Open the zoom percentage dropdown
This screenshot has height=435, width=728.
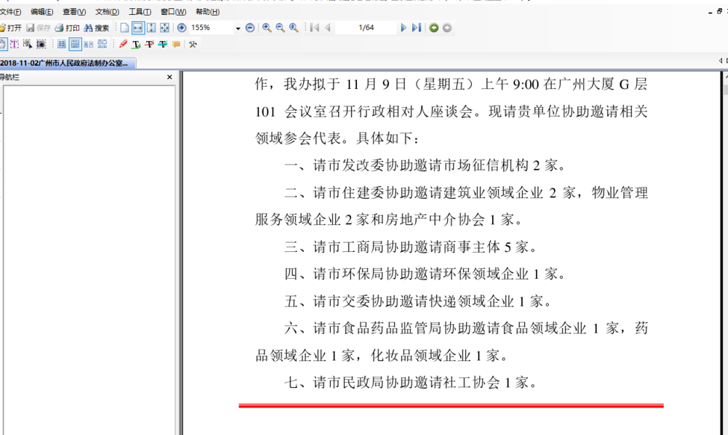237,28
